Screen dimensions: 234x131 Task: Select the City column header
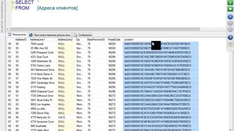pyautogui.click(x=78, y=40)
